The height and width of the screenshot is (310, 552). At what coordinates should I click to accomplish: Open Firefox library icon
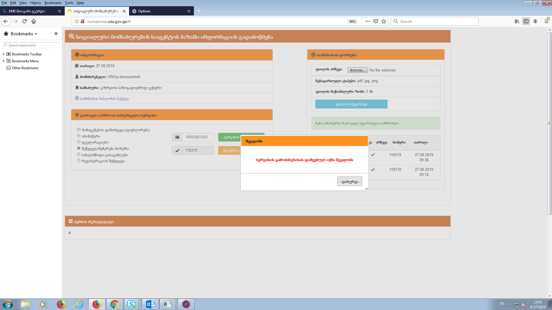point(517,21)
